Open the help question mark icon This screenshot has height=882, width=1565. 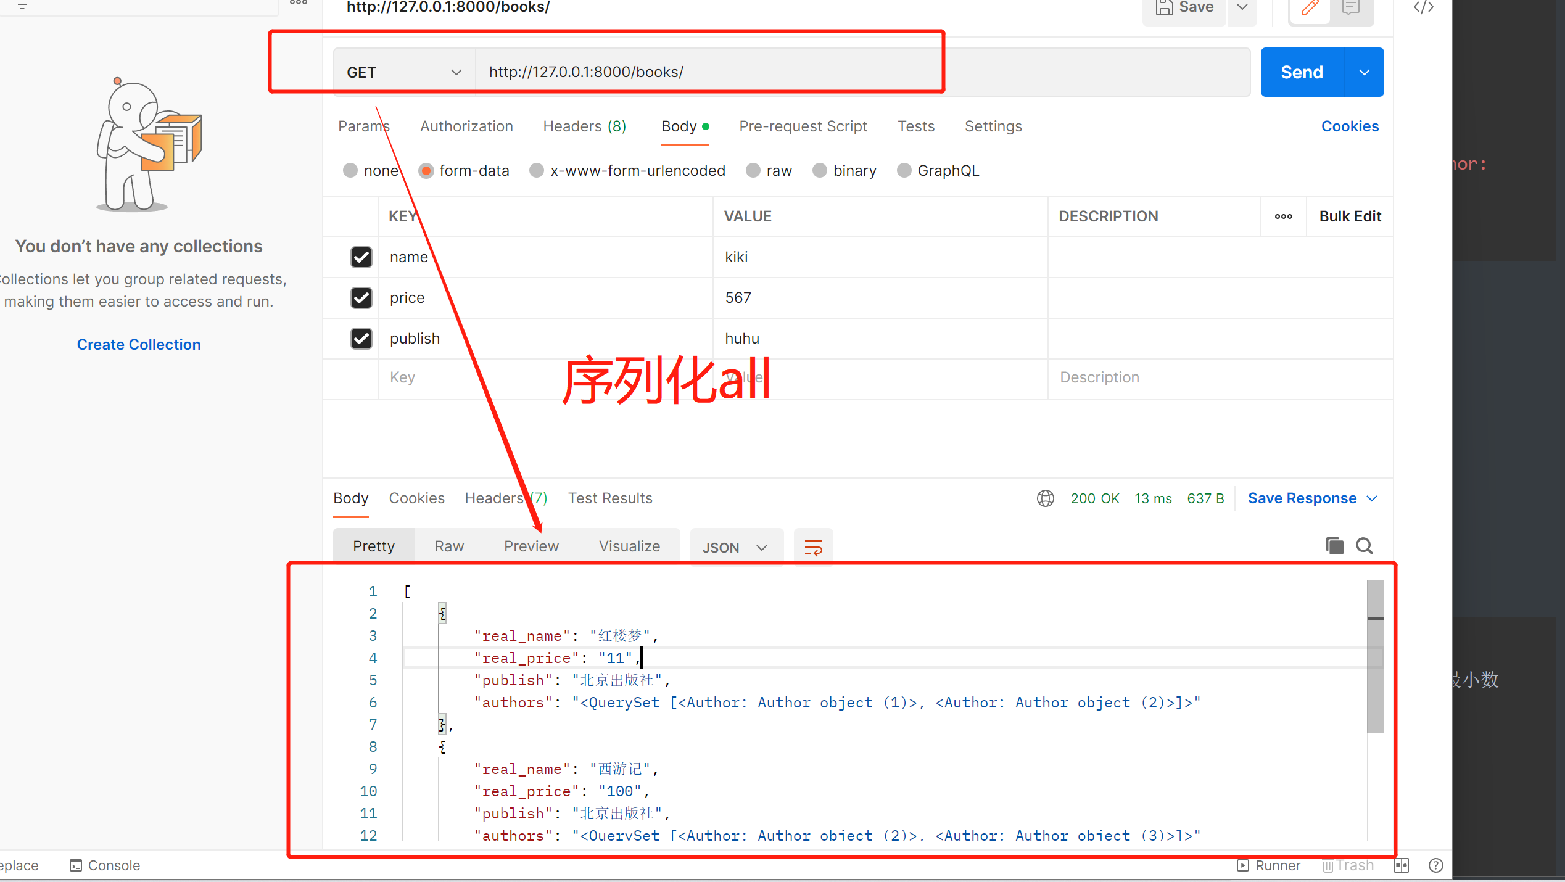pyautogui.click(x=1435, y=865)
